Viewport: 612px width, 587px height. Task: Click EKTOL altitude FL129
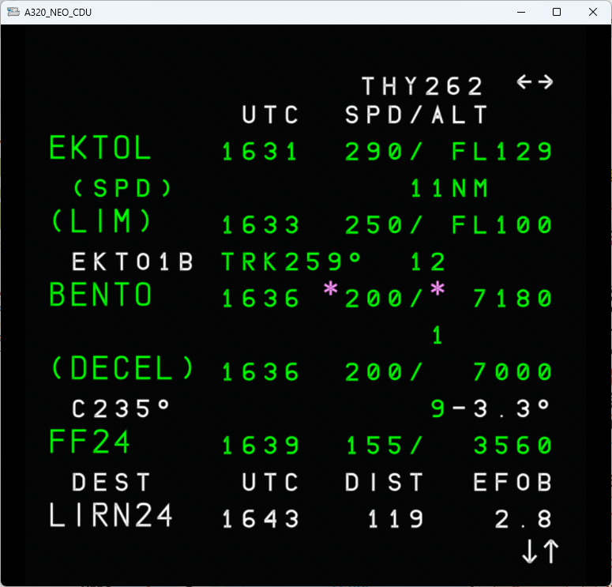(x=502, y=152)
